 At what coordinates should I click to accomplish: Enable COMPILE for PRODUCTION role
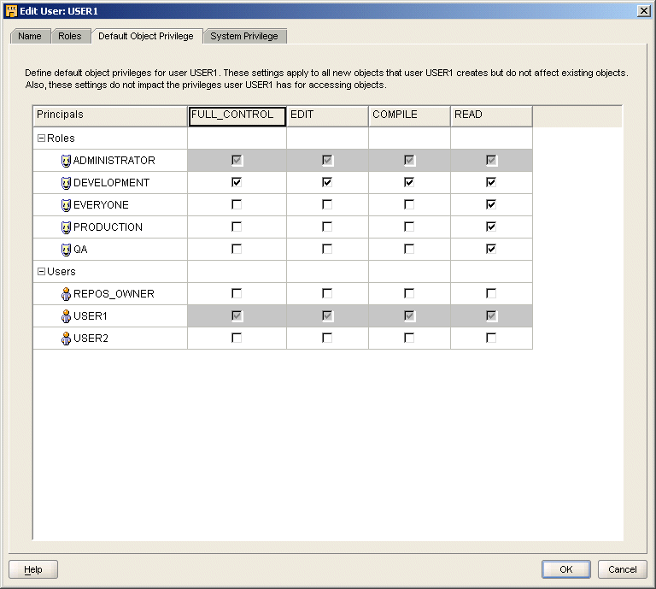[409, 227]
